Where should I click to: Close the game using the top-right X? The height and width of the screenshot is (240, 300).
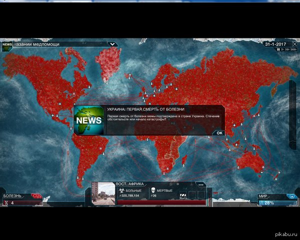pyautogui.click(x=295, y=44)
